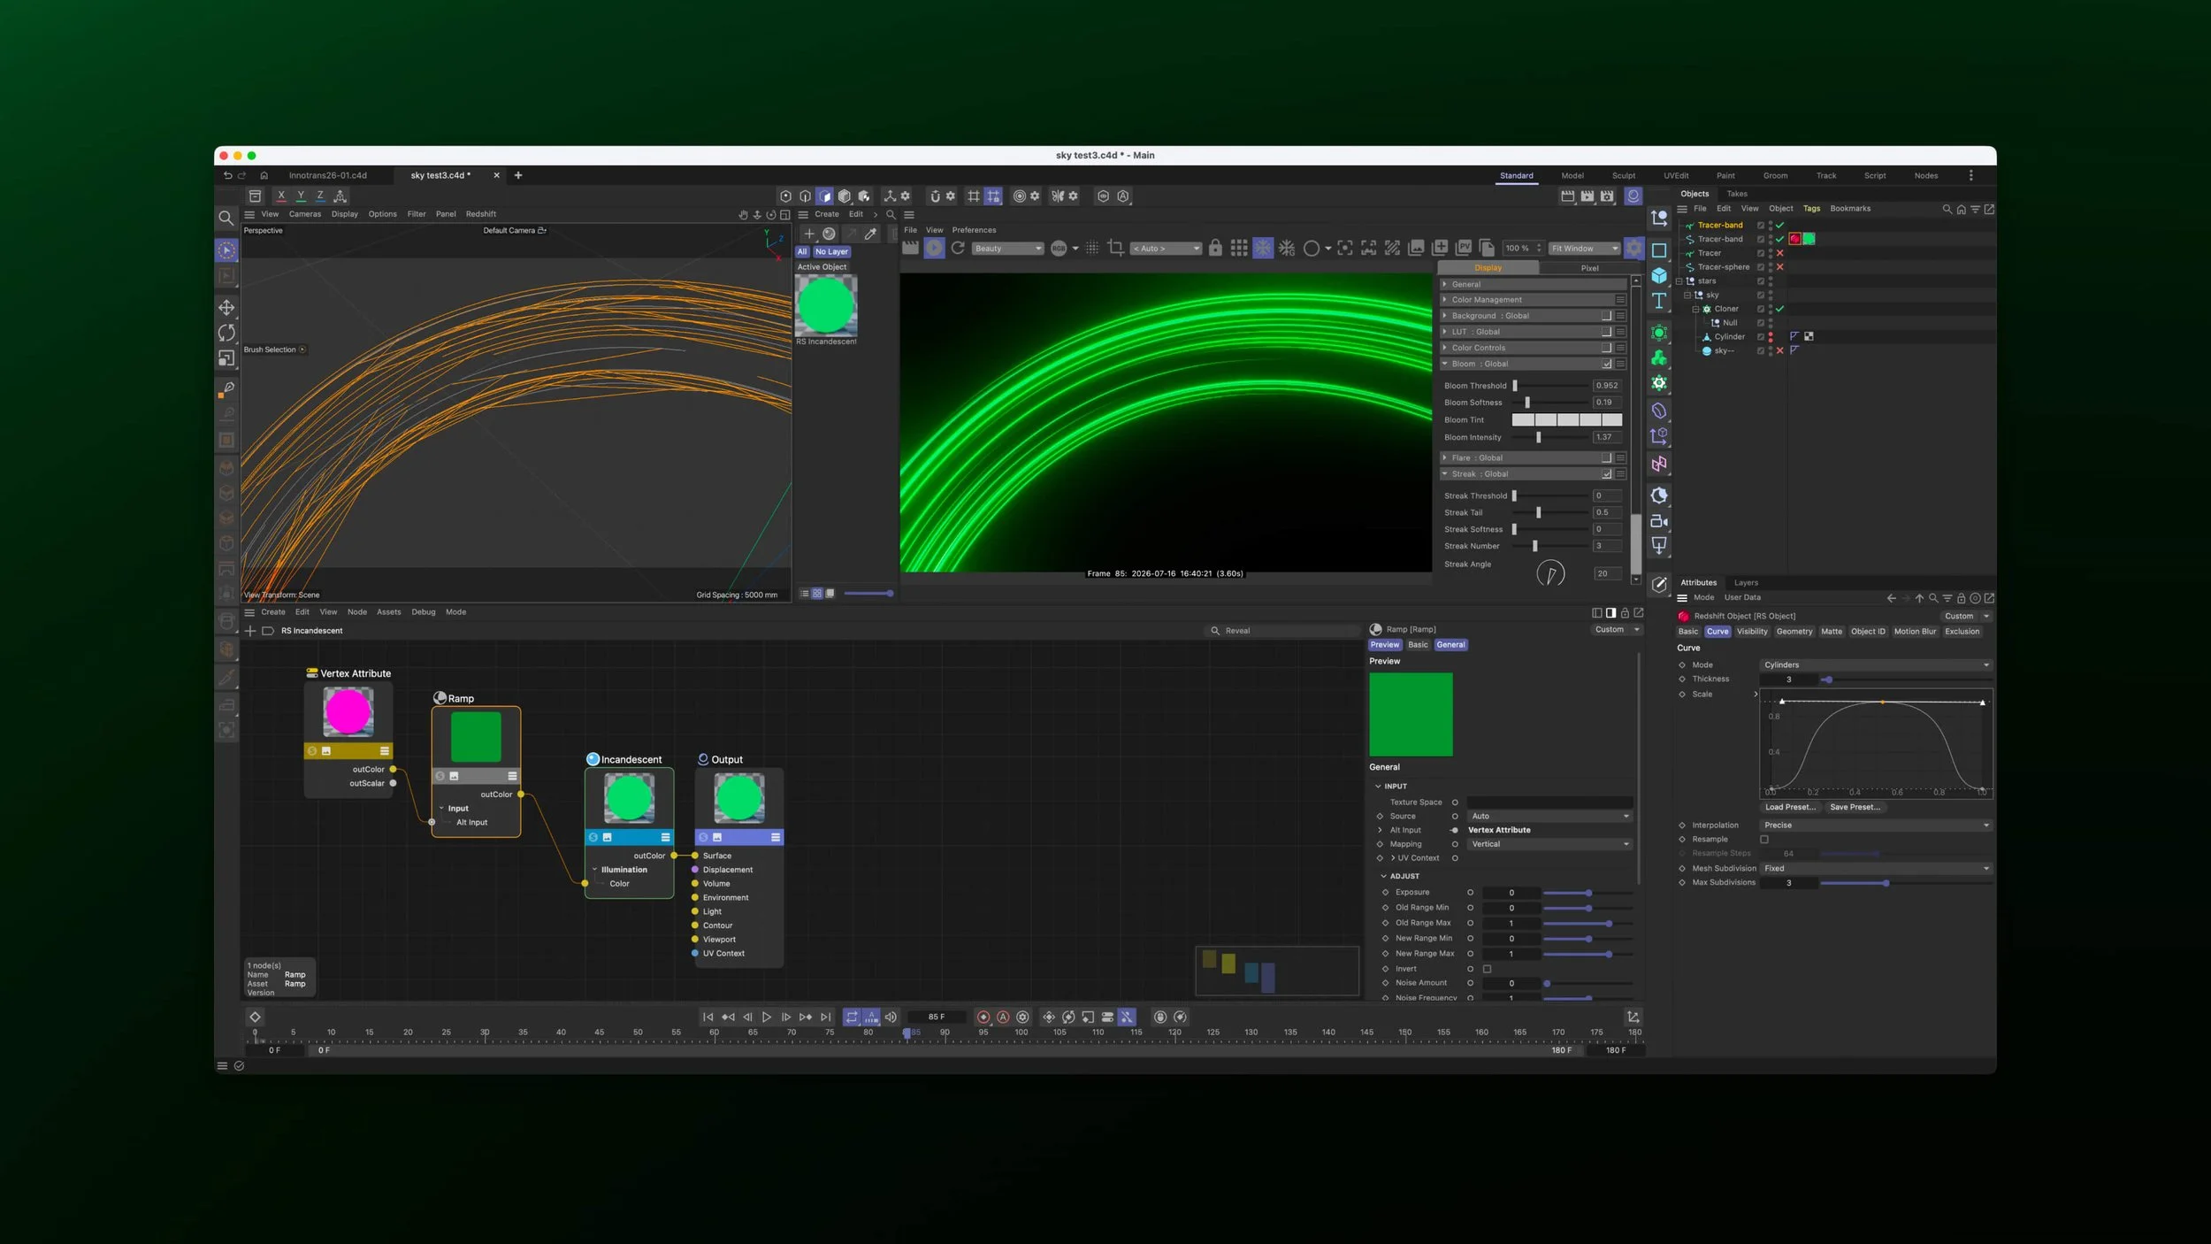2211x1244 pixels.
Task: Open the Interpolation Precise dropdown
Action: point(1876,825)
